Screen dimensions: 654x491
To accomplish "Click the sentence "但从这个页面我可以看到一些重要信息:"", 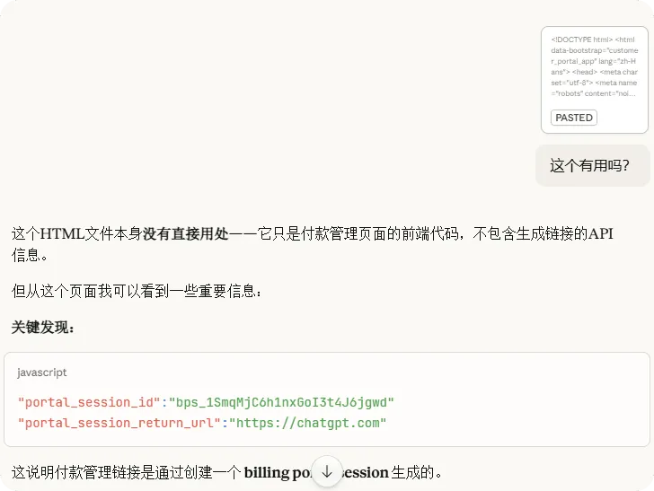I will coord(137,291).
